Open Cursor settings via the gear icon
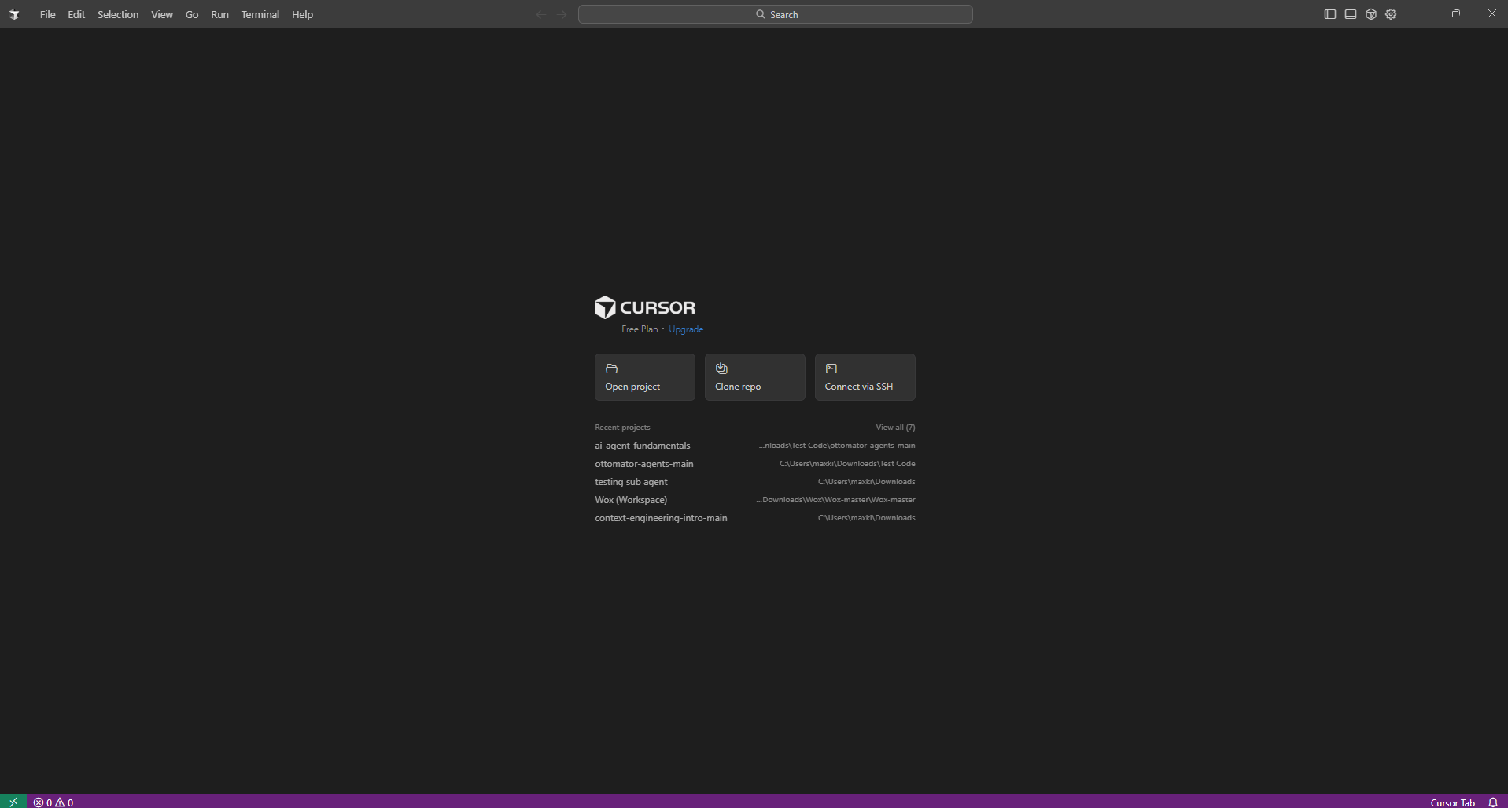 coord(1391,14)
